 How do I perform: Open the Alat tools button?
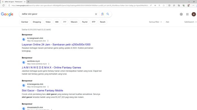167,22
